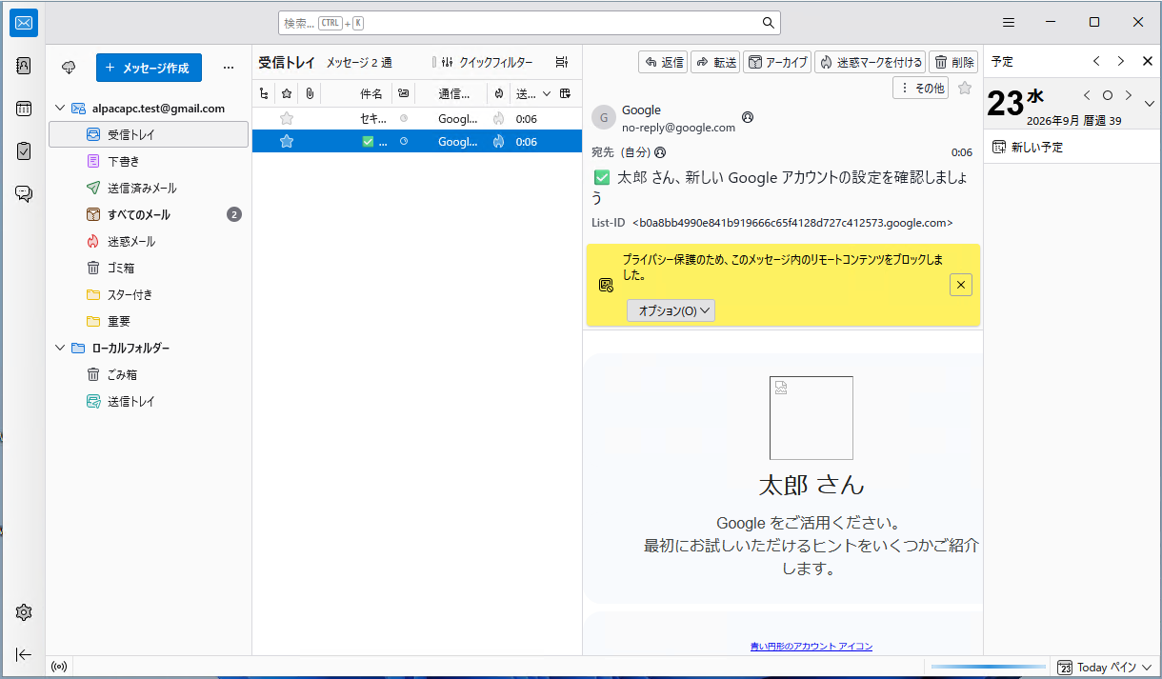Open the Tasks space icon
The width and height of the screenshot is (1162, 679).
[24, 150]
